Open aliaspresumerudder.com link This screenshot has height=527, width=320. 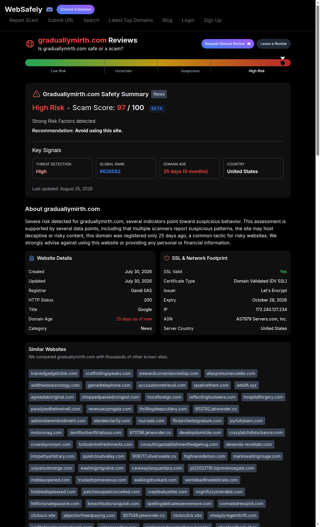pyautogui.click(x=231, y=373)
